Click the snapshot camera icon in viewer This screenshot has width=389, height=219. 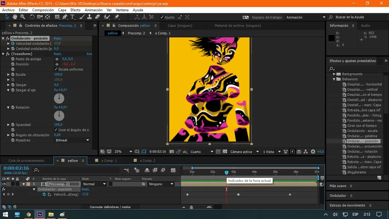point(172,151)
